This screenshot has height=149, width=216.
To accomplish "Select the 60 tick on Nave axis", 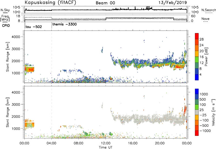I will 193,16.
